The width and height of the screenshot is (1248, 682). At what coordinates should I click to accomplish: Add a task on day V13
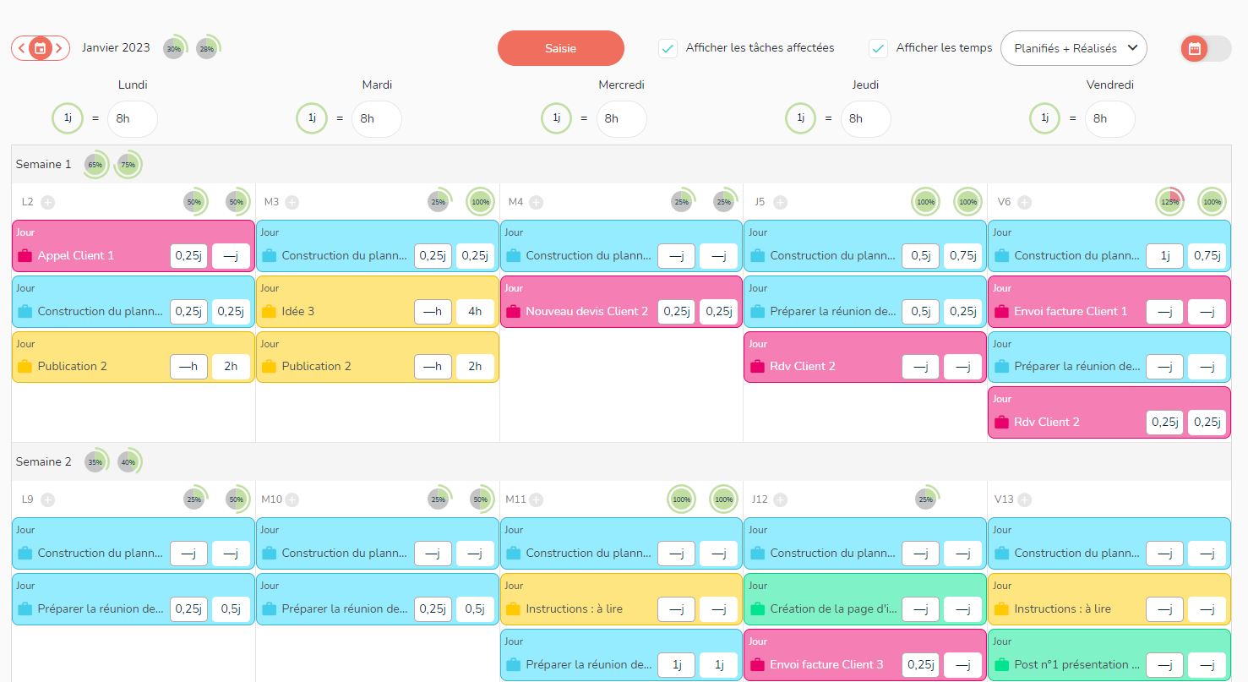1025,499
